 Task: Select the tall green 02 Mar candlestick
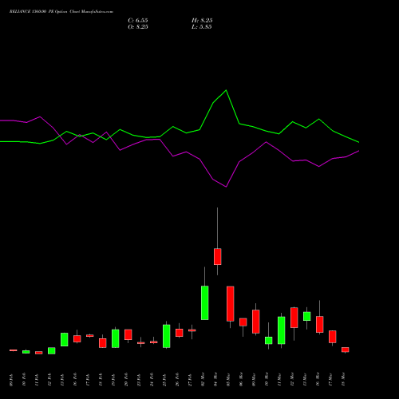click(205, 302)
